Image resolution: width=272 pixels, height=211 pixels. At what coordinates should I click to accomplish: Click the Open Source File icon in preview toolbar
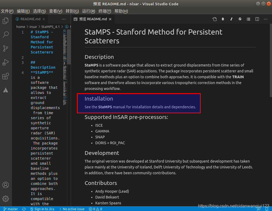(215, 19)
